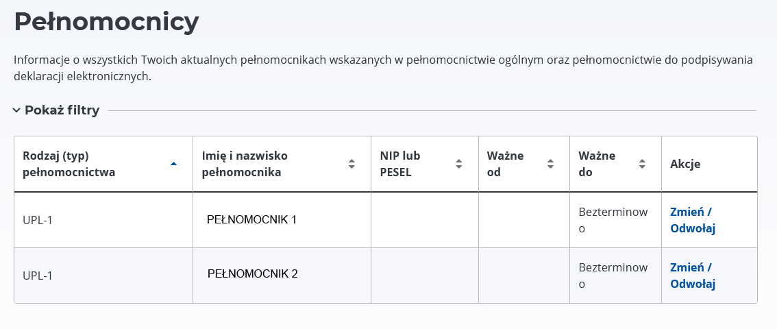Click sort icon for Imię i nazwisko pełnomocnika
The image size is (777, 329).
tap(351, 164)
